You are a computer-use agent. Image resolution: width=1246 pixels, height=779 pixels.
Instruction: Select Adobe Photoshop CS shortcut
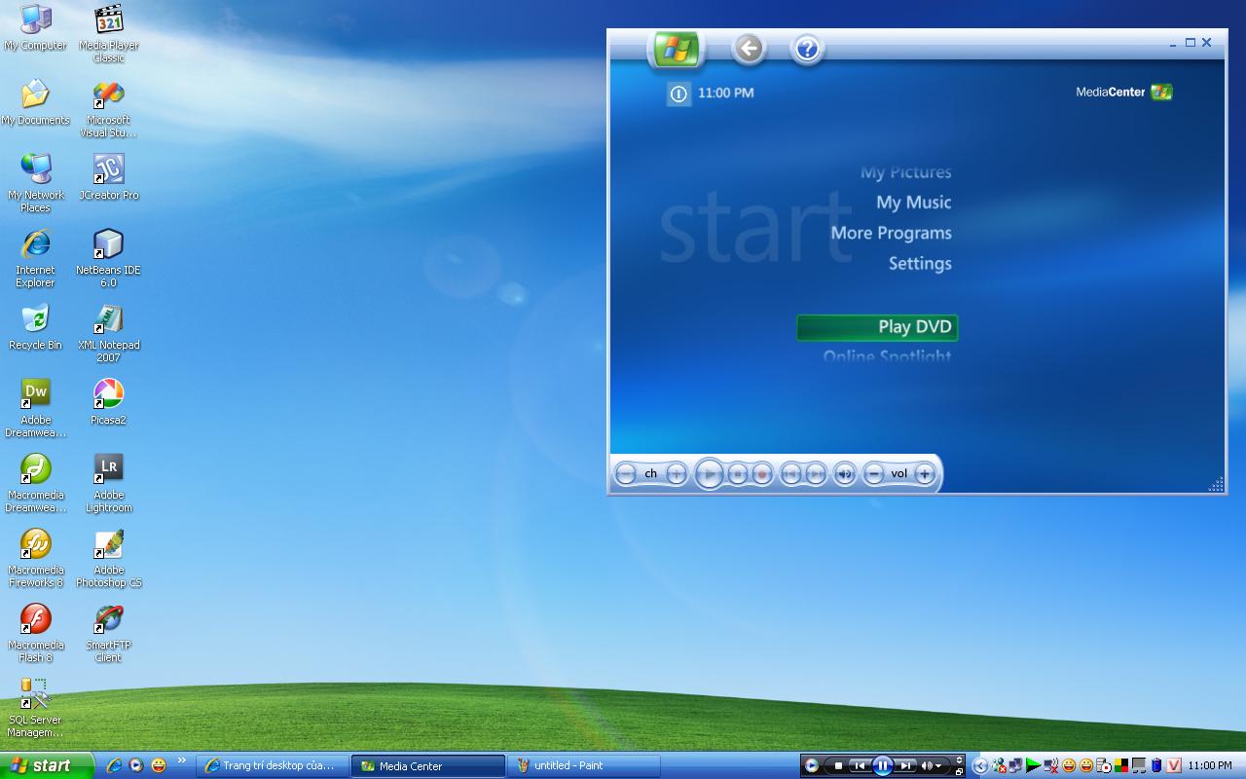coord(108,558)
